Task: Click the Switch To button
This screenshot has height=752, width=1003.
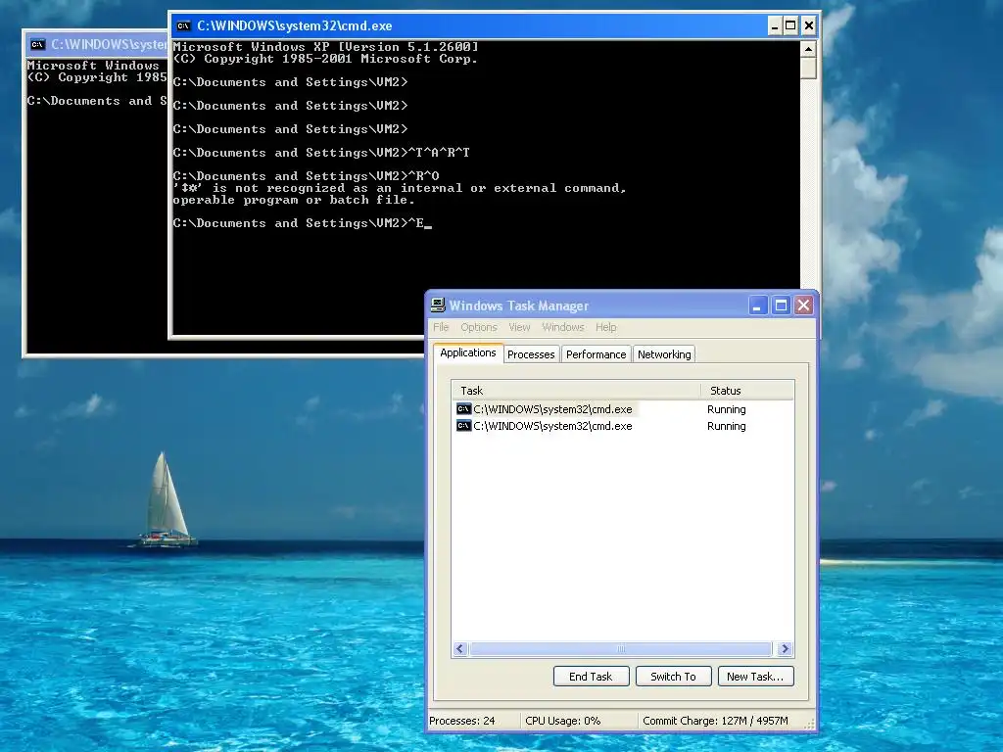Action: pos(673,677)
